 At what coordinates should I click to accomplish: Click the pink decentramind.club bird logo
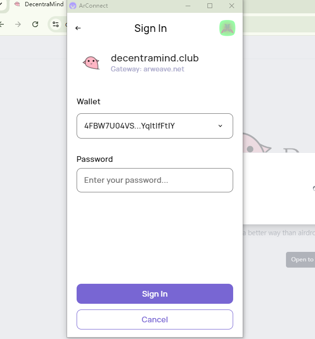pyautogui.click(x=91, y=62)
